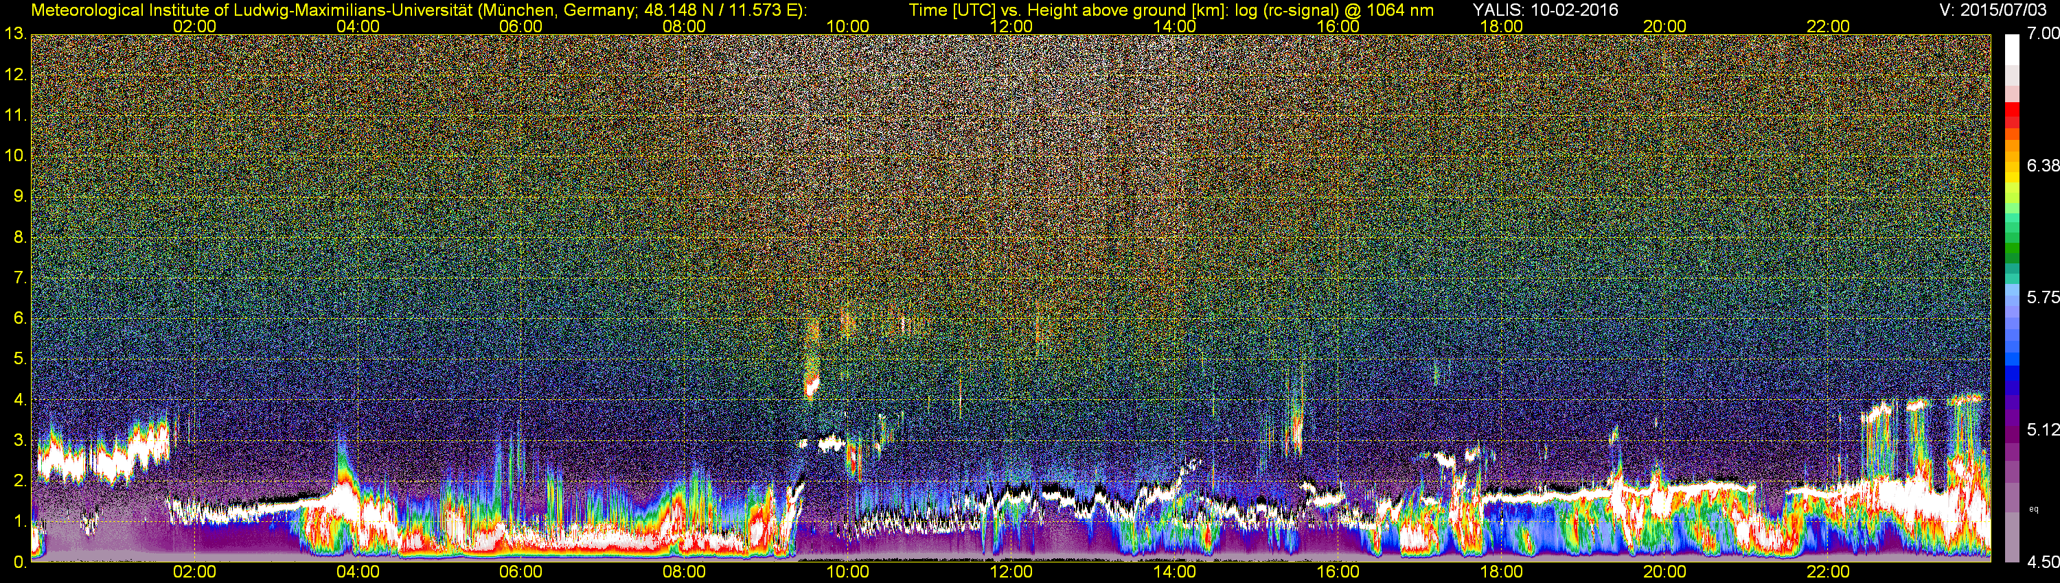Pick the 5 km height axis label

click(19, 359)
